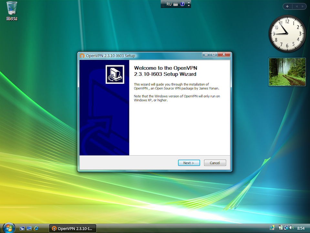Click the OpenVPN icon in title bar
Image resolution: width=310 pixels, height=233 pixels.
pyautogui.click(x=82, y=56)
